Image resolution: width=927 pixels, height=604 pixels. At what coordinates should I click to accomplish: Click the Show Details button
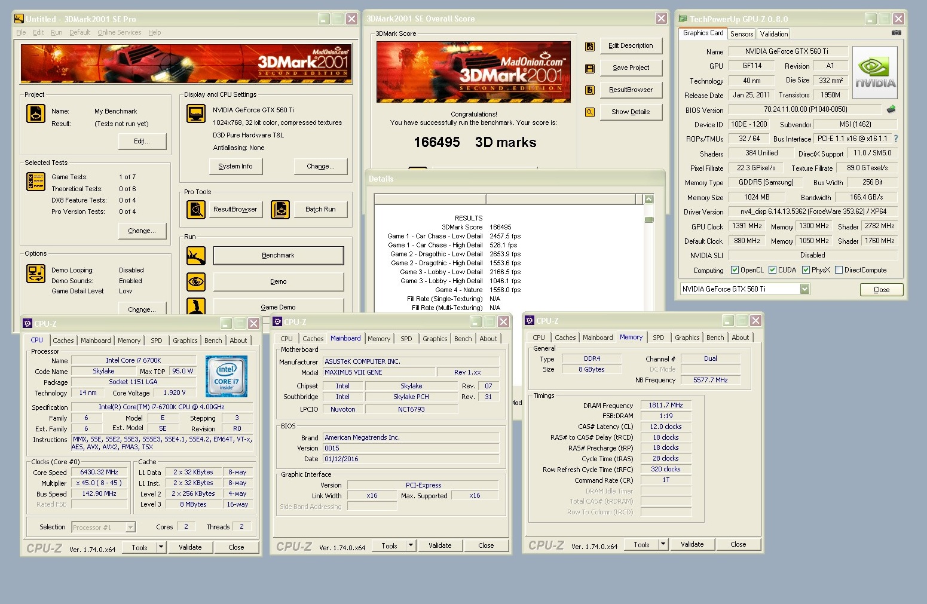coord(631,112)
